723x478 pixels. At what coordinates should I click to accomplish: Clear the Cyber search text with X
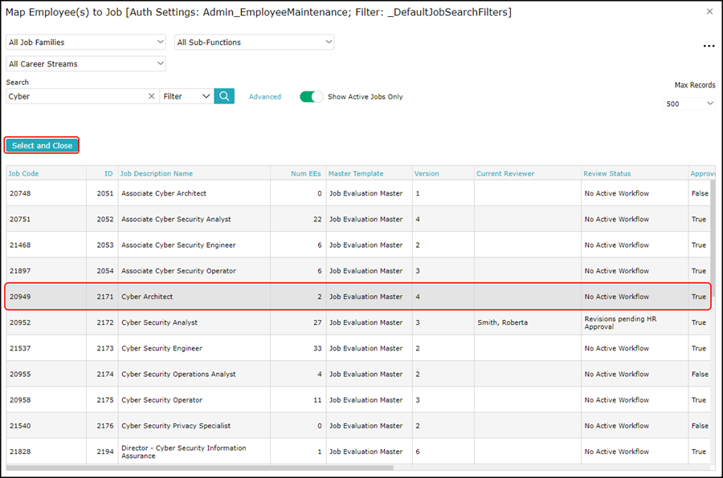point(151,96)
